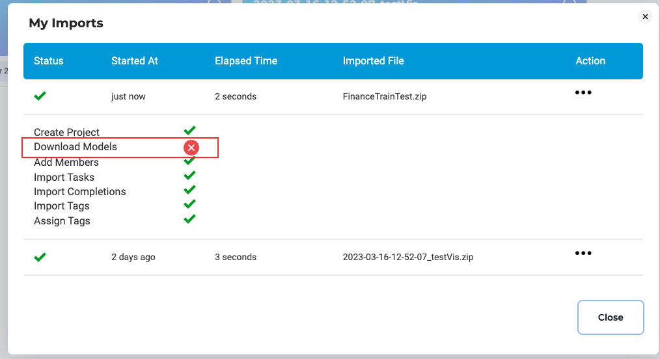
Task: Click the Imported File column header
Action: pos(373,61)
